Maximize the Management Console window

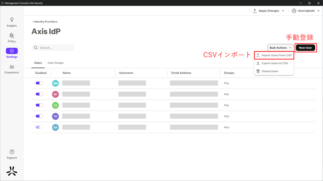click(309, 3)
